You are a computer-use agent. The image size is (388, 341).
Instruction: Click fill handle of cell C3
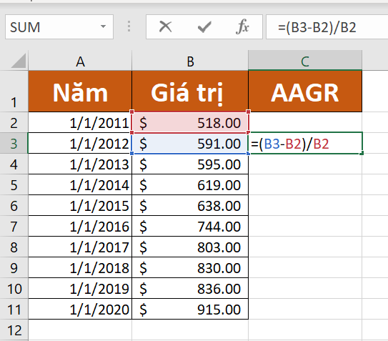pyautogui.click(x=362, y=154)
